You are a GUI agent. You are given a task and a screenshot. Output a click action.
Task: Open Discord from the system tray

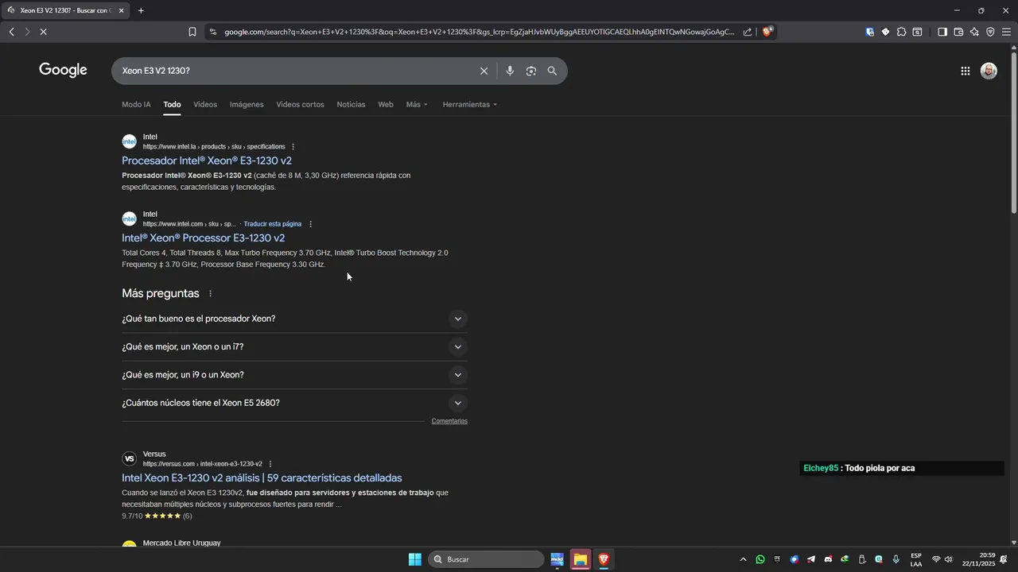coord(828,559)
